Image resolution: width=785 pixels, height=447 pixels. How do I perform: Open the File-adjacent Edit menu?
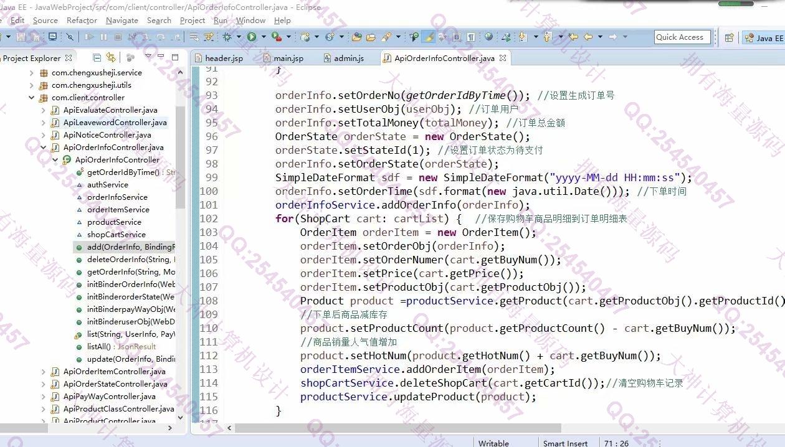click(17, 20)
